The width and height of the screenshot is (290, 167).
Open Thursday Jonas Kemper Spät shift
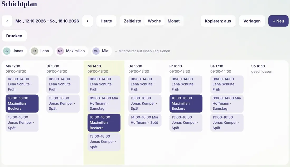[145, 104]
